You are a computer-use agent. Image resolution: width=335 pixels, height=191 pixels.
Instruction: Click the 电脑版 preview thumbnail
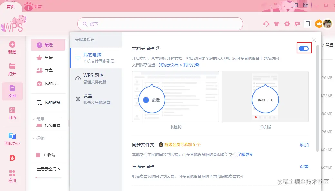click(175, 96)
